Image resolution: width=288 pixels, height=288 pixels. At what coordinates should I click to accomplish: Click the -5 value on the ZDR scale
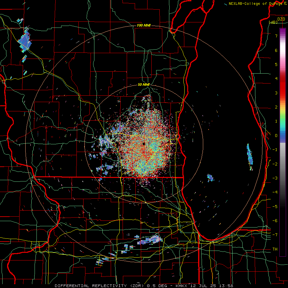[275, 207]
